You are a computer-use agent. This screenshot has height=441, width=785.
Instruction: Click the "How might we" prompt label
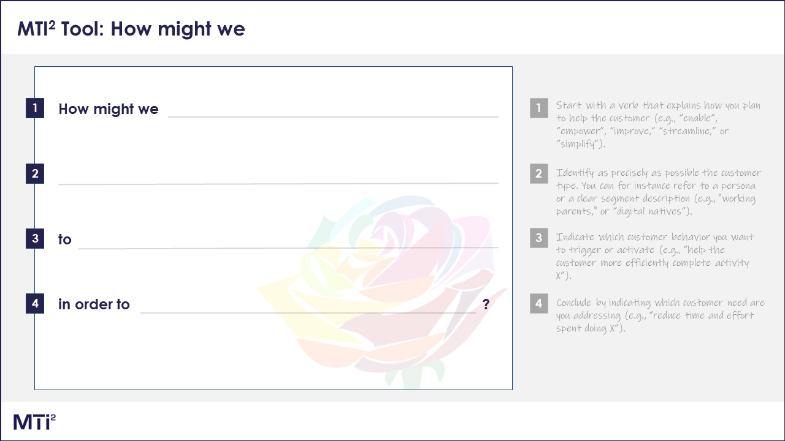pos(109,109)
